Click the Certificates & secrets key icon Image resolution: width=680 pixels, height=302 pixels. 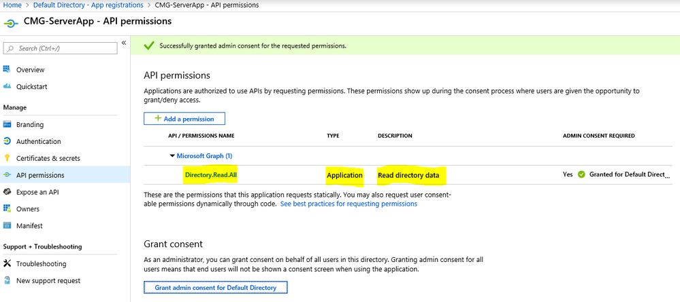click(x=7, y=159)
